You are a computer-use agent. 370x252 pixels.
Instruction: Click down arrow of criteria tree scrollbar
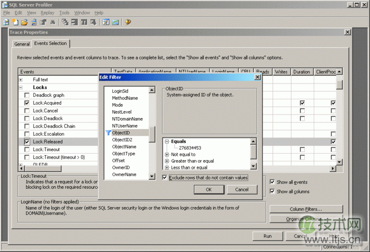253,166
